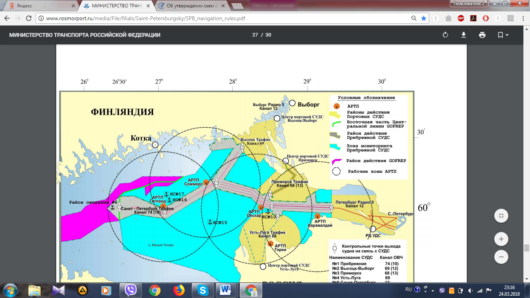The height and width of the screenshot is (298, 530).
Task: Click the PDF title МИНИСТЕРСТВО ТРАНСПОРТА
Action: click(x=85, y=35)
